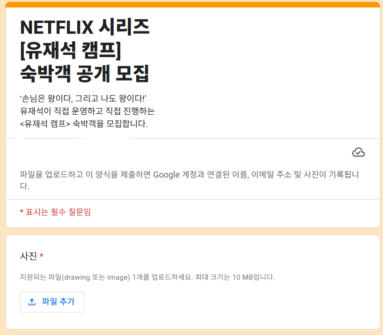Click the '숙박객 공개 모집' title line
383x335 pixels.
click(x=85, y=73)
